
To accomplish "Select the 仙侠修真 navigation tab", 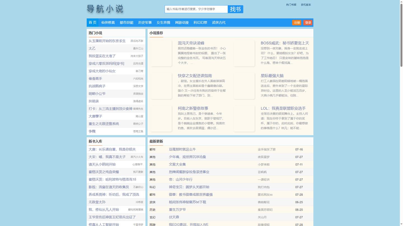I will pyautogui.click(x=108, y=23).
